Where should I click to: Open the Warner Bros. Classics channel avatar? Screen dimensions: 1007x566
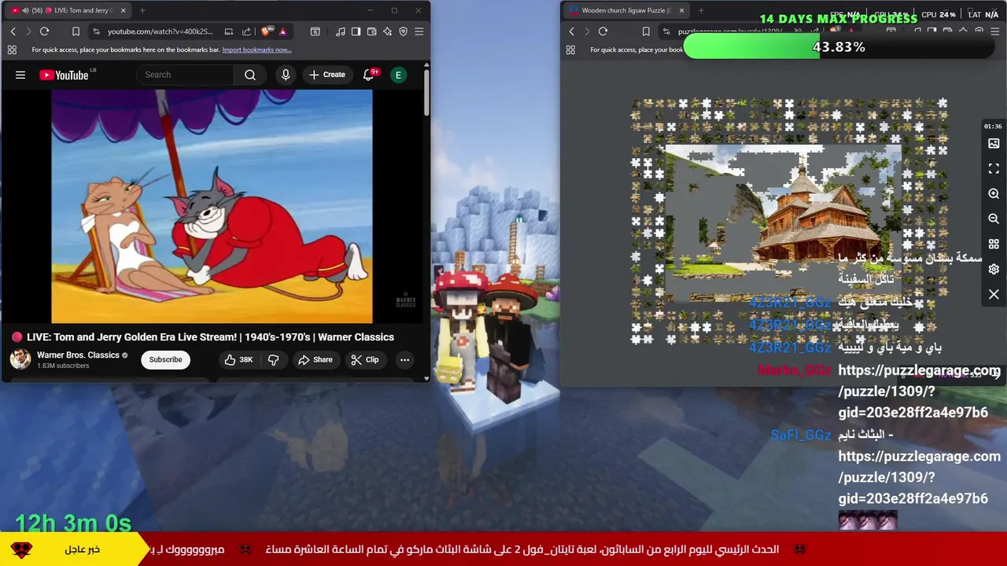pos(20,359)
